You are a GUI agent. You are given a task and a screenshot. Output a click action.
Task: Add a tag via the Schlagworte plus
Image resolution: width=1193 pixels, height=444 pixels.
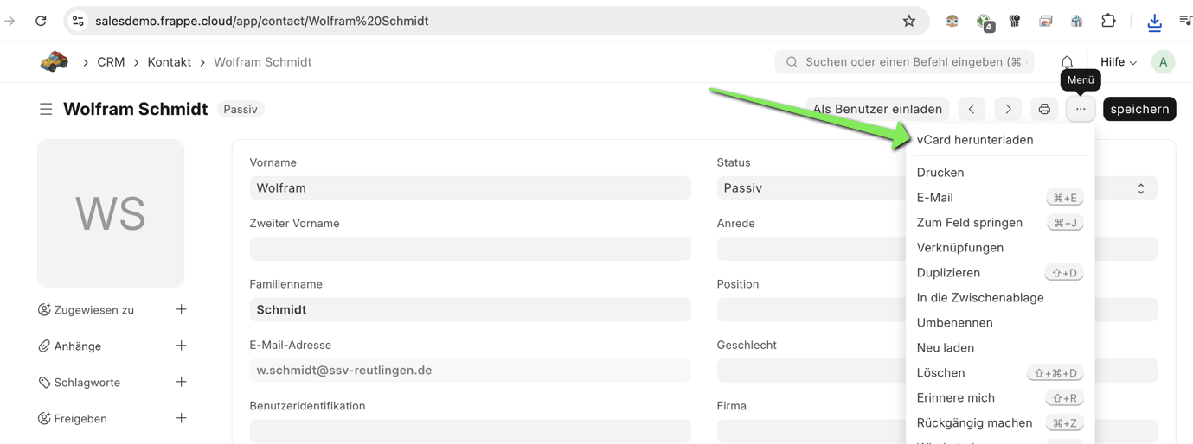point(181,382)
